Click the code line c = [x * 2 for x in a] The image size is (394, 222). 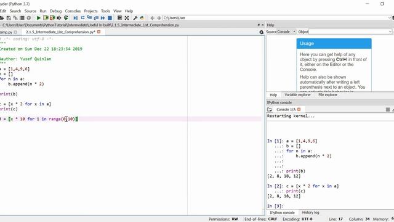(25, 104)
